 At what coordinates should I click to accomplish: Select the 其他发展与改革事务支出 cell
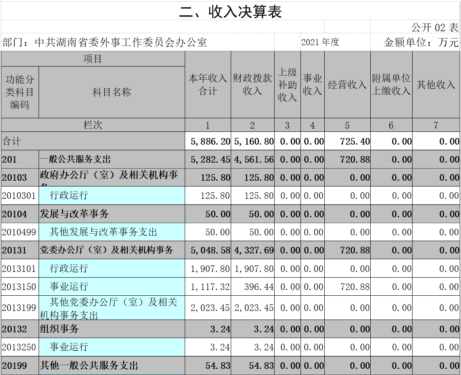tap(112, 232)
